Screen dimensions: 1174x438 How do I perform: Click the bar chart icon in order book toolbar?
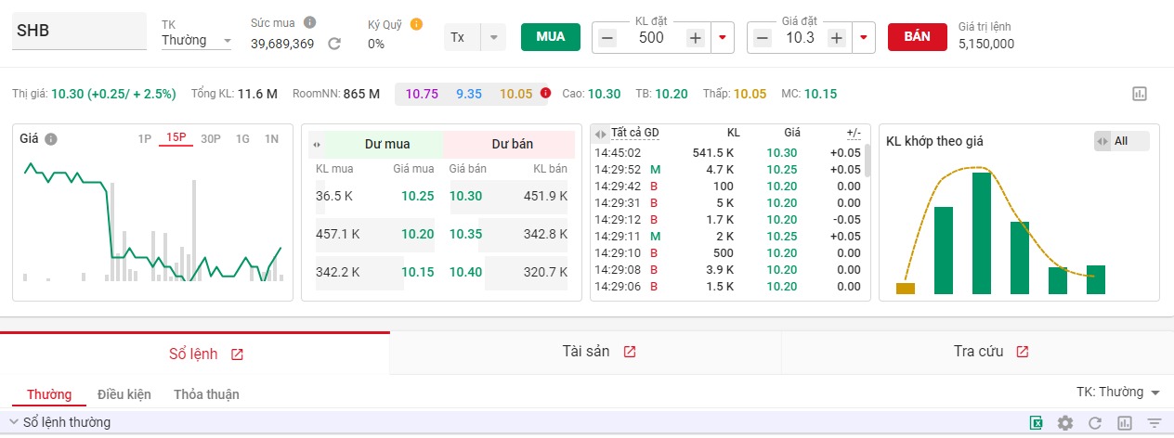[1125, 423]
